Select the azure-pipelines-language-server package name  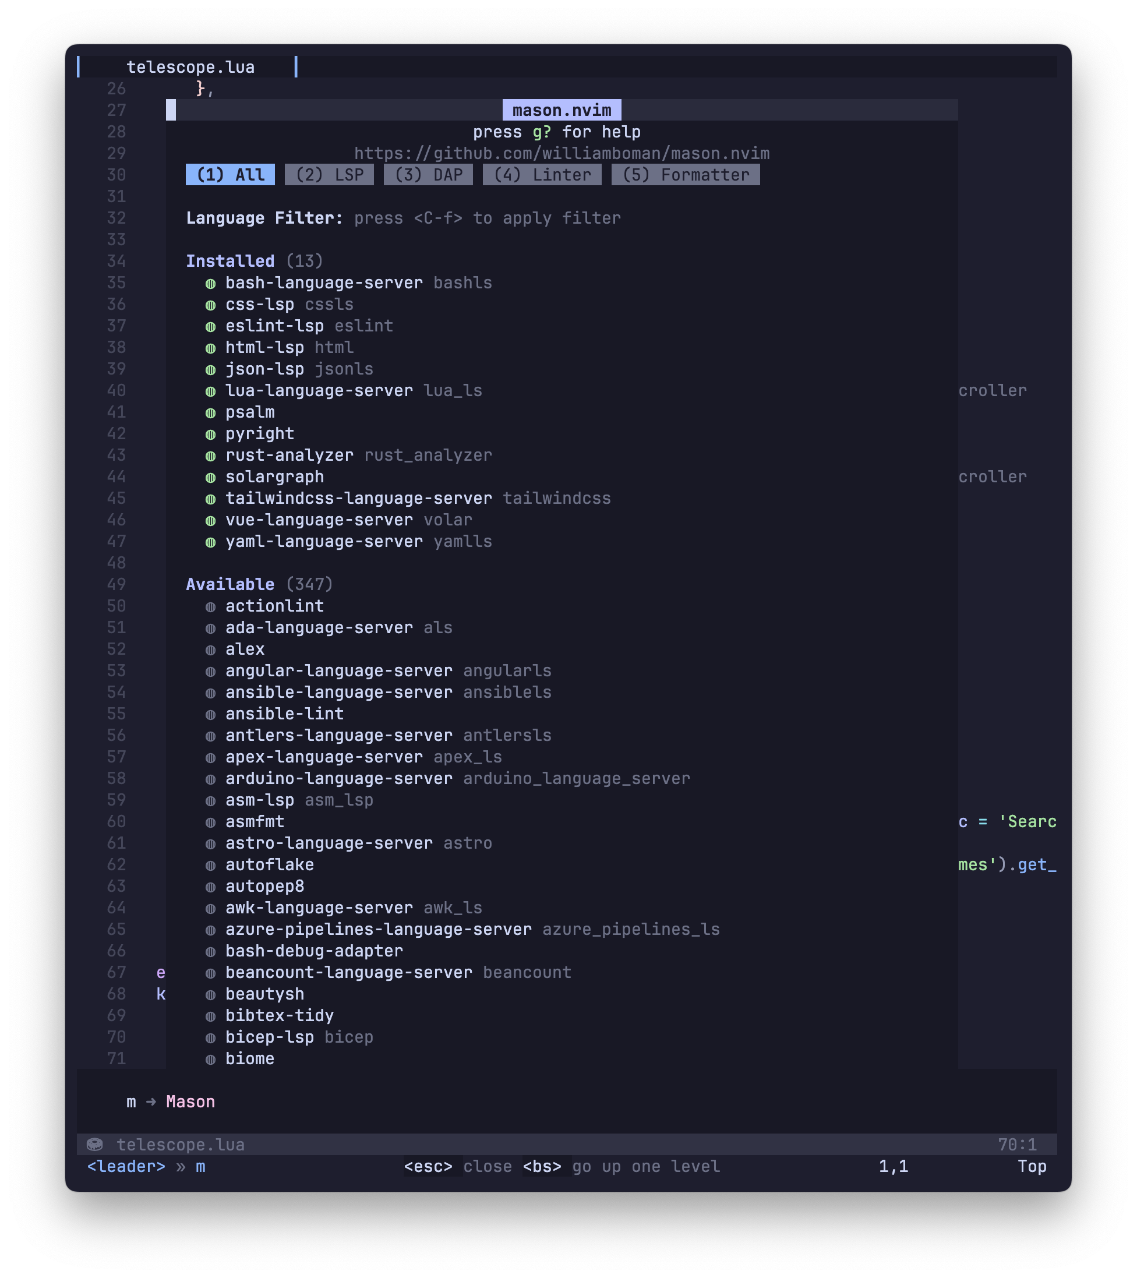[378, 929]
